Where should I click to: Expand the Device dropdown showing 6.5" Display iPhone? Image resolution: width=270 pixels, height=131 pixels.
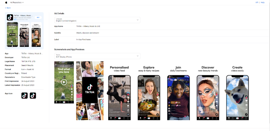97,56
